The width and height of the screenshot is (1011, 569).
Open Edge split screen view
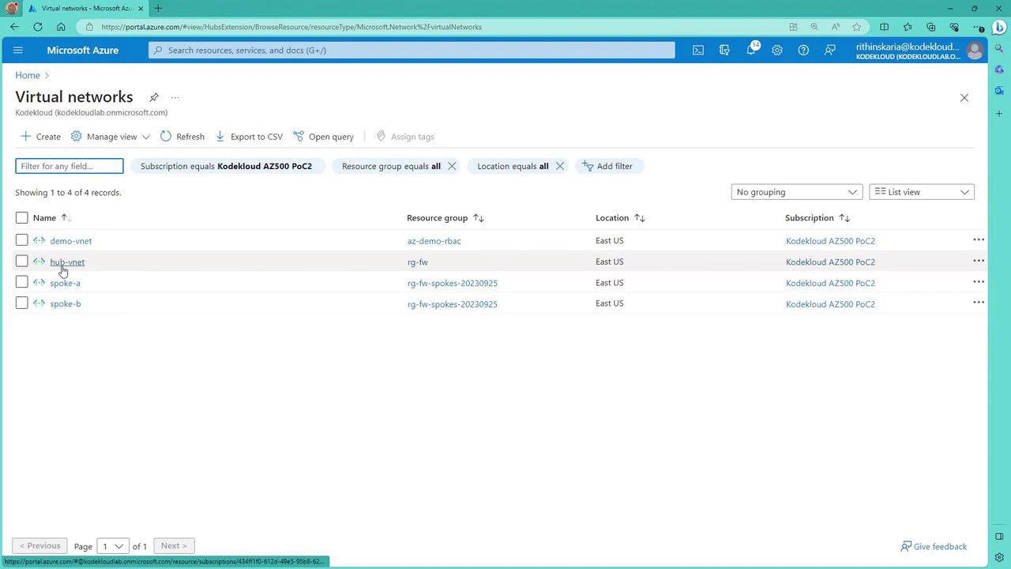(x=884, y=27)
